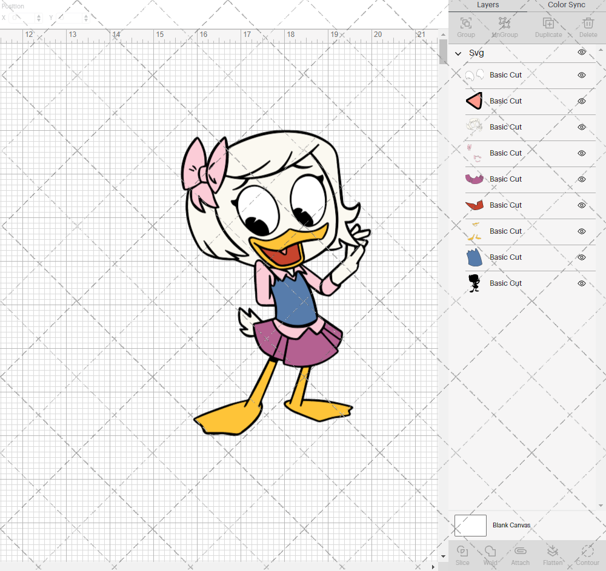Click the canvas scroll-up arrow

coord(444,35)
